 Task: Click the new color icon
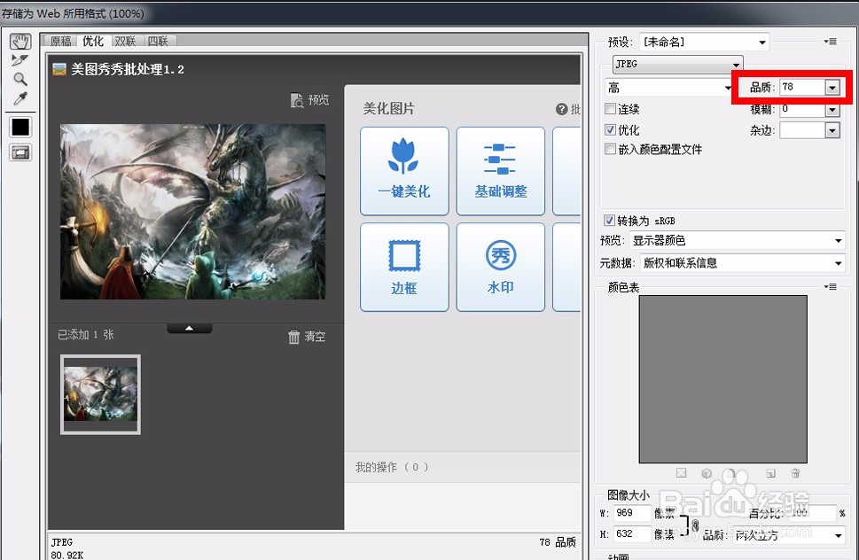771,473
